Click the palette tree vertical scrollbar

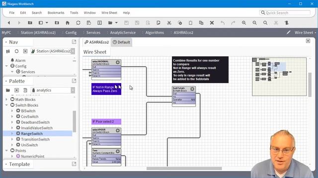coord(75,121)
